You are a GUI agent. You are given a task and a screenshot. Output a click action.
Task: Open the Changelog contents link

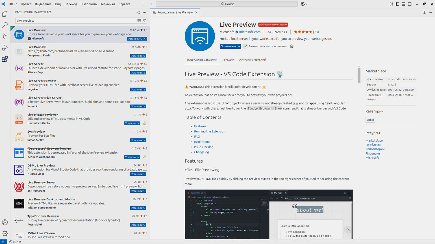tap(201, 152)
